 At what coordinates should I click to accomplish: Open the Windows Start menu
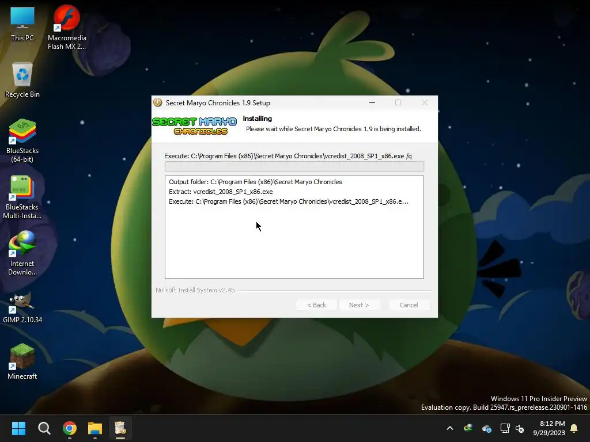tap(18, 428)
